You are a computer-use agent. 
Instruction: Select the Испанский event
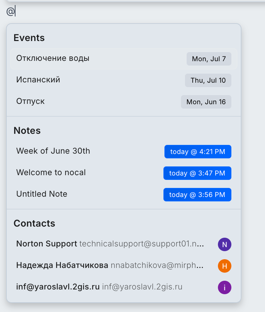pos(124,80)
